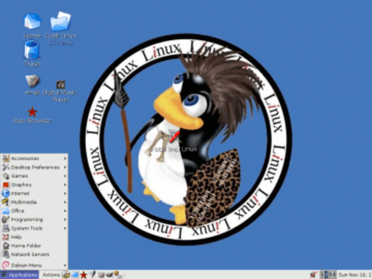Open the Office submenu

pyautogui.click(x=34, y=210)
